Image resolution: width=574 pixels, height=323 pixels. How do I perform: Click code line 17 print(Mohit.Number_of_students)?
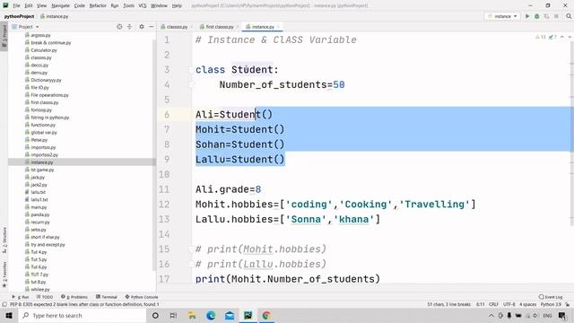tap(288, 279)
